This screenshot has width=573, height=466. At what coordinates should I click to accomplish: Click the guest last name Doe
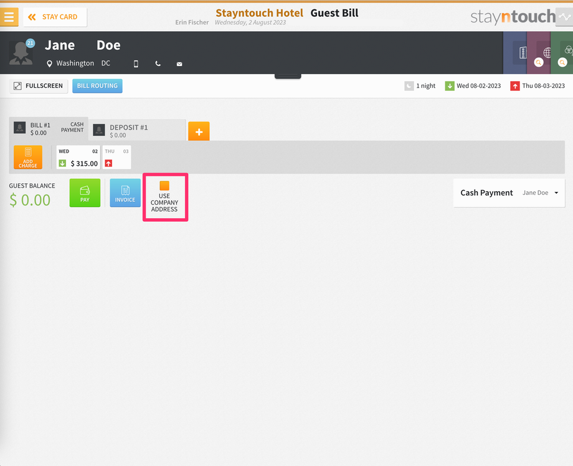point(108,45)
